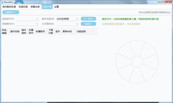Image resolution: width=173 pixels, height=103 pixels.
Task: Click the 双击编辑 column header
Action: coord(5,31)
